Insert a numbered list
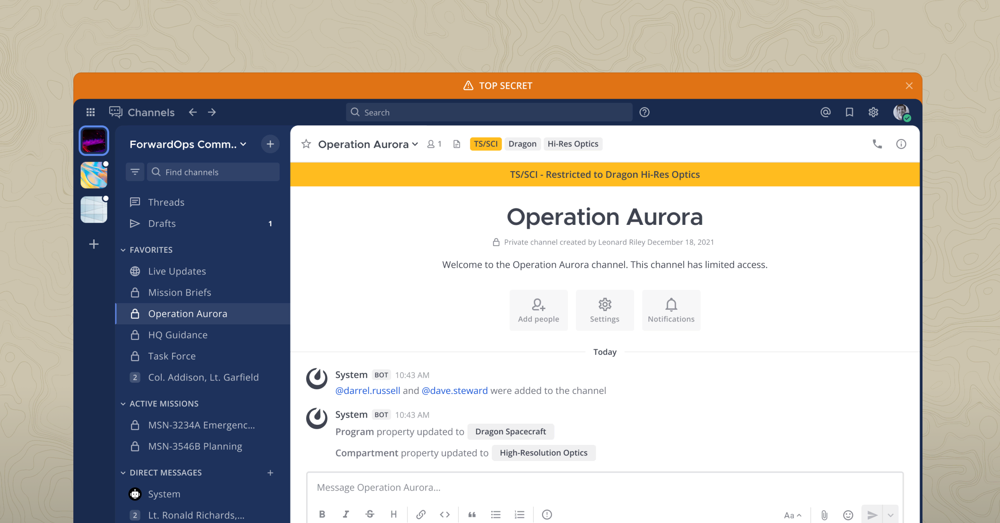The height and width of the screenshot is (523, 1000). (520, 514)
